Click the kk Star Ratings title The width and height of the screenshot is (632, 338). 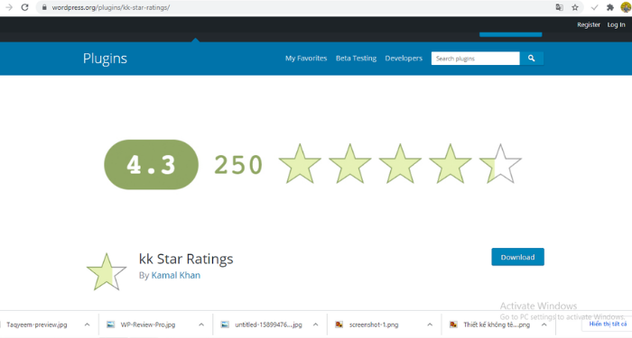pyautogui.click(x=186, y=259)
